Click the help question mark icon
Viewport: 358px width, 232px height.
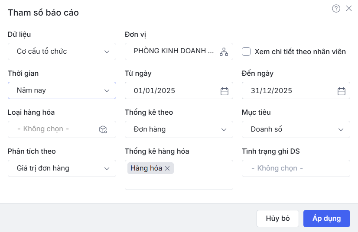[336, 9]
